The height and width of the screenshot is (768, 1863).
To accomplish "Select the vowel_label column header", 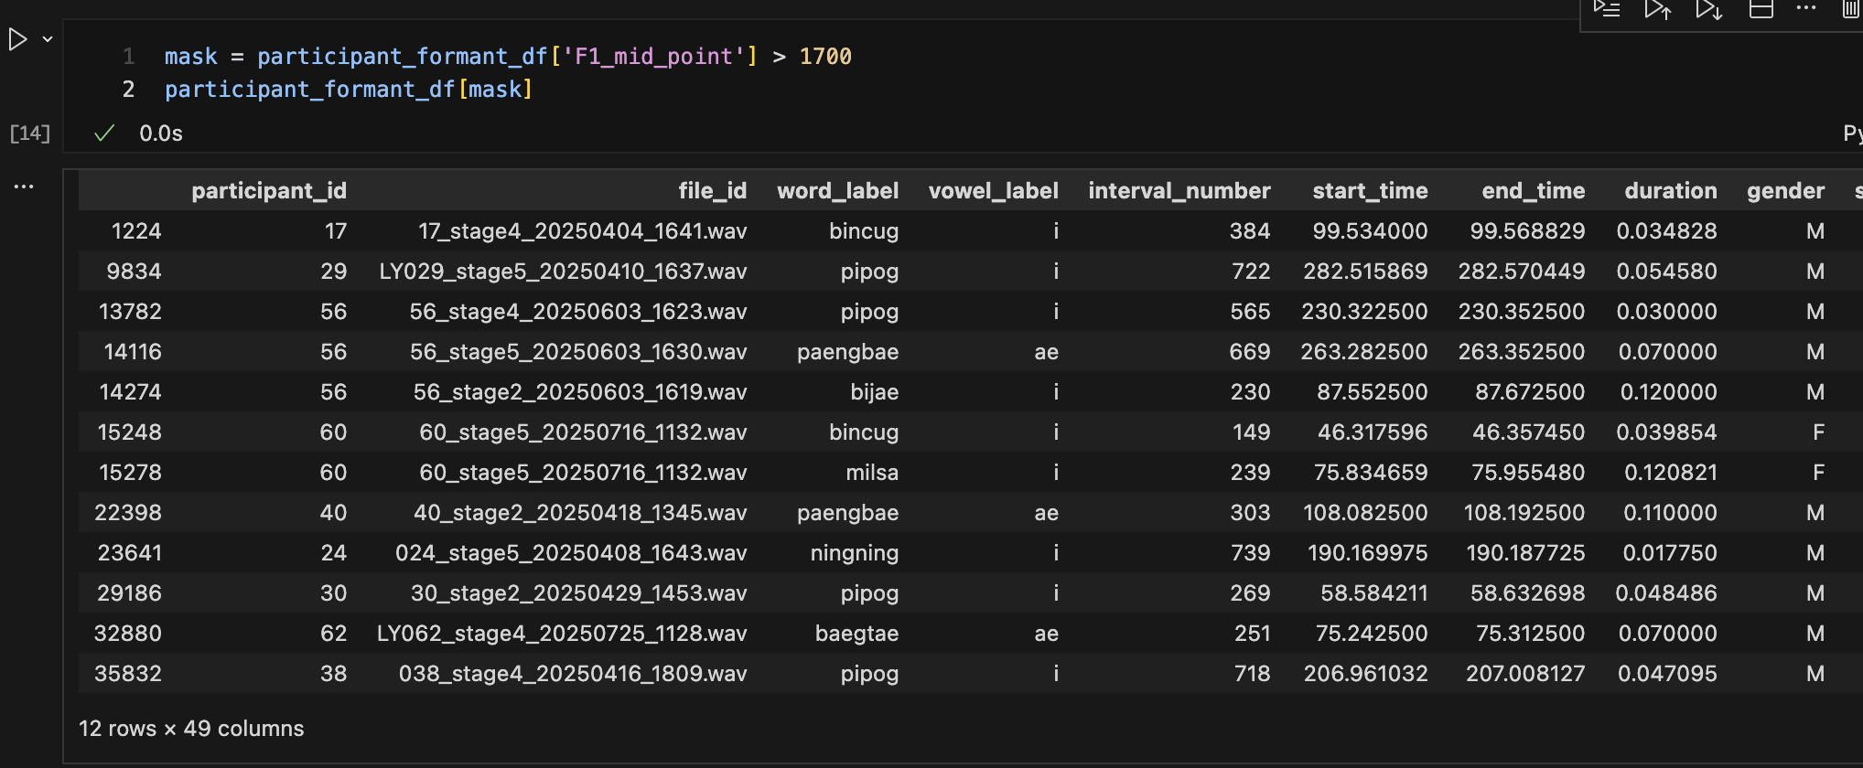I will 993,190.
